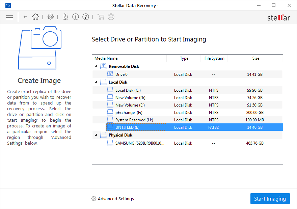297x209 pixels.
Task: Click the 91.50 GB size cell
Action: click(255, 105)
